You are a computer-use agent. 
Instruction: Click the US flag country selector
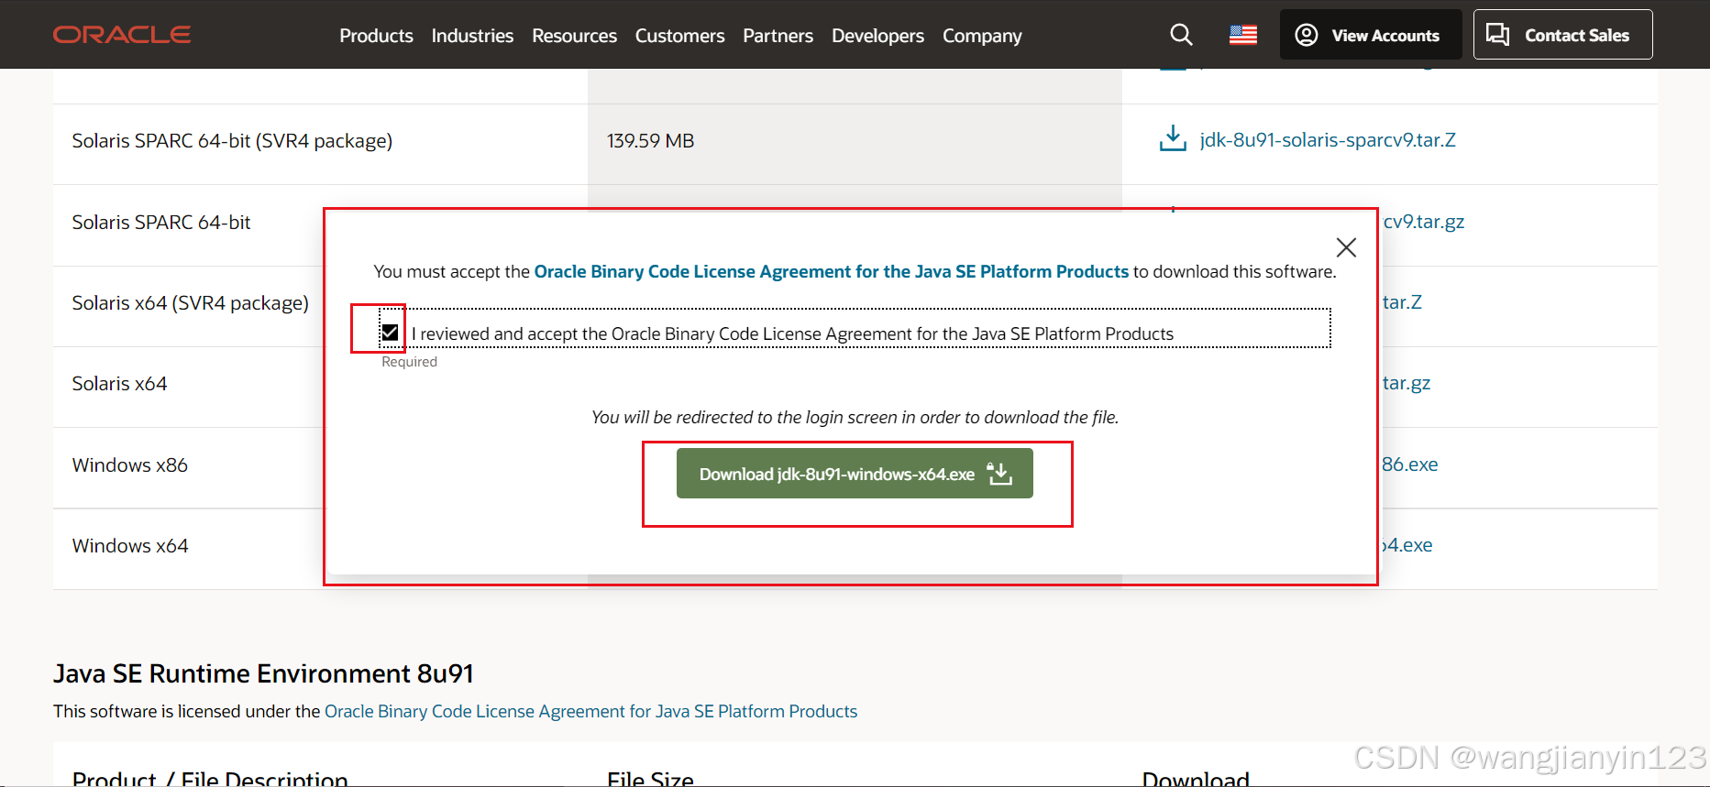pos(1243,35)
